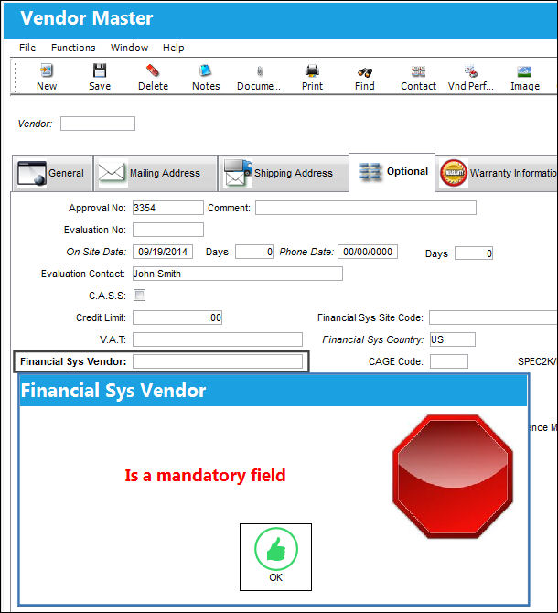Viewport: 558px width, 613px height.
Task: Click the Evaluation Contact field
Action: (238, 274)
